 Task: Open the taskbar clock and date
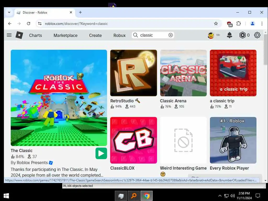click(244, 196)
